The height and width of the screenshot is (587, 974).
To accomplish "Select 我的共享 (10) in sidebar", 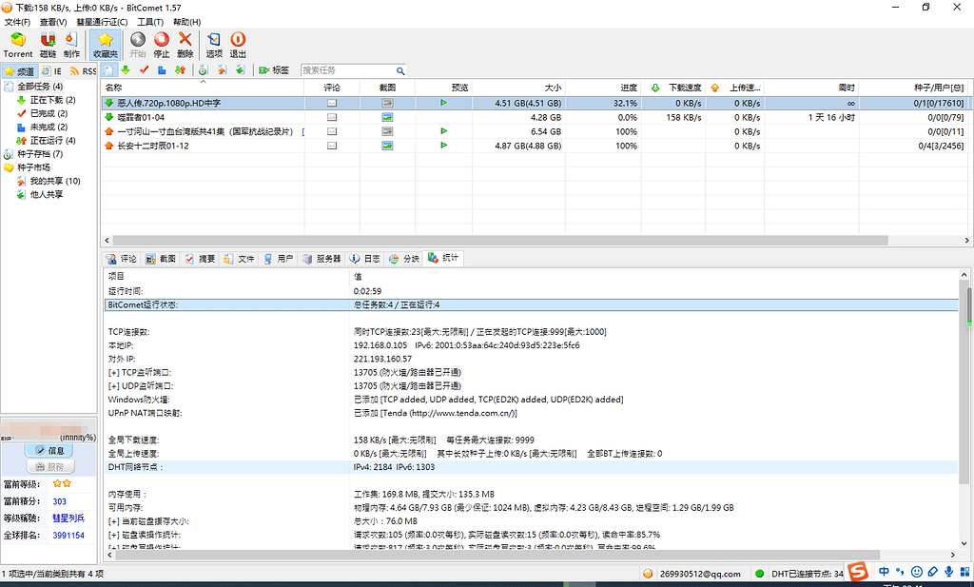I will pos(55,182).
